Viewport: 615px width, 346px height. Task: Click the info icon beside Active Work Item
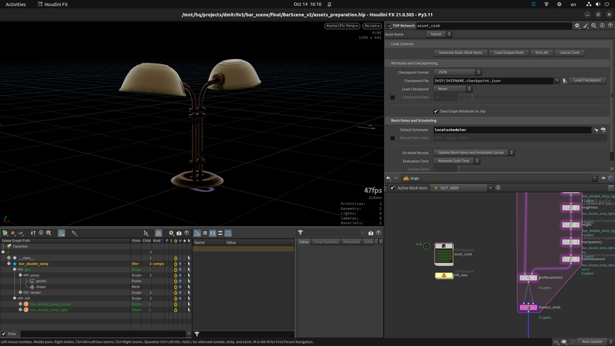pos(498,188)
